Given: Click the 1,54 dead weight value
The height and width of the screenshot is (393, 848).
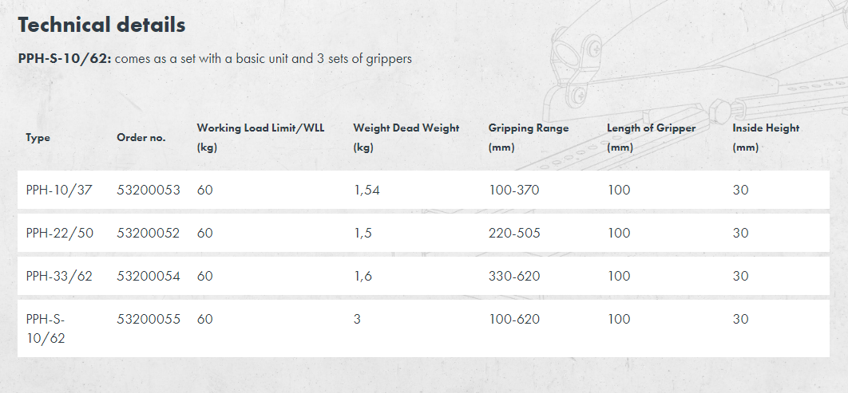Looking at the screenshot, I should pos(367,190).
